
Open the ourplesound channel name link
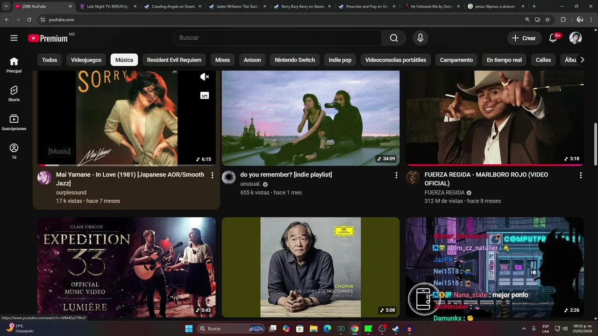tap(71, 192)
